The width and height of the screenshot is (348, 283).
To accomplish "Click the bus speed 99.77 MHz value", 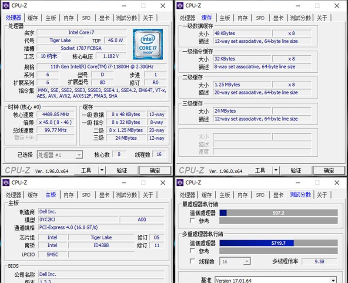I will (56, 130).
